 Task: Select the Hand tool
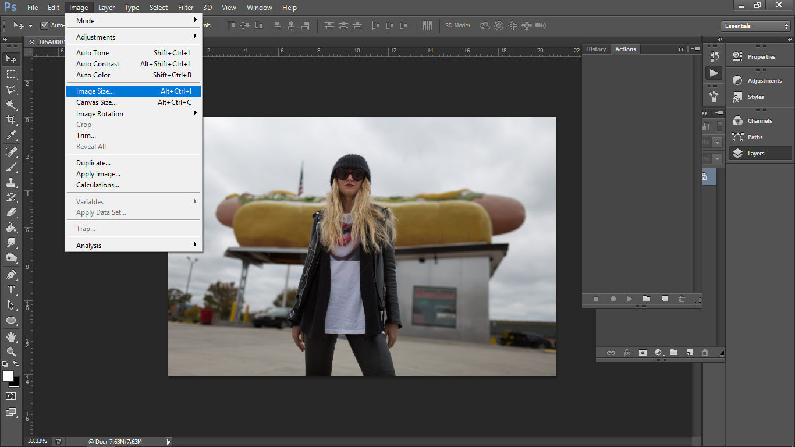[x=10, y=336]
